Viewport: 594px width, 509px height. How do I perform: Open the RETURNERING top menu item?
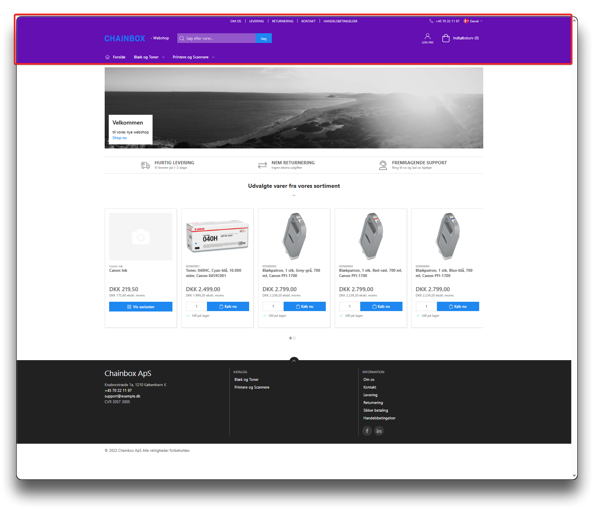pos(282,21)
